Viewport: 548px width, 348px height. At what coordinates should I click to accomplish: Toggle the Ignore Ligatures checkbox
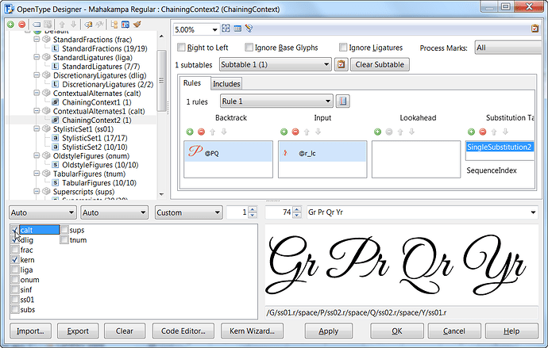pyautogui.click(x=344, y=48)
